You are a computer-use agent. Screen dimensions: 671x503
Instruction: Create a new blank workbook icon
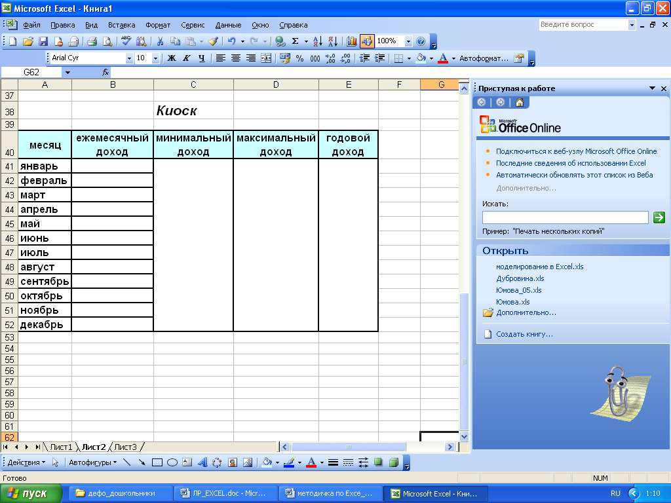[13, 41]
